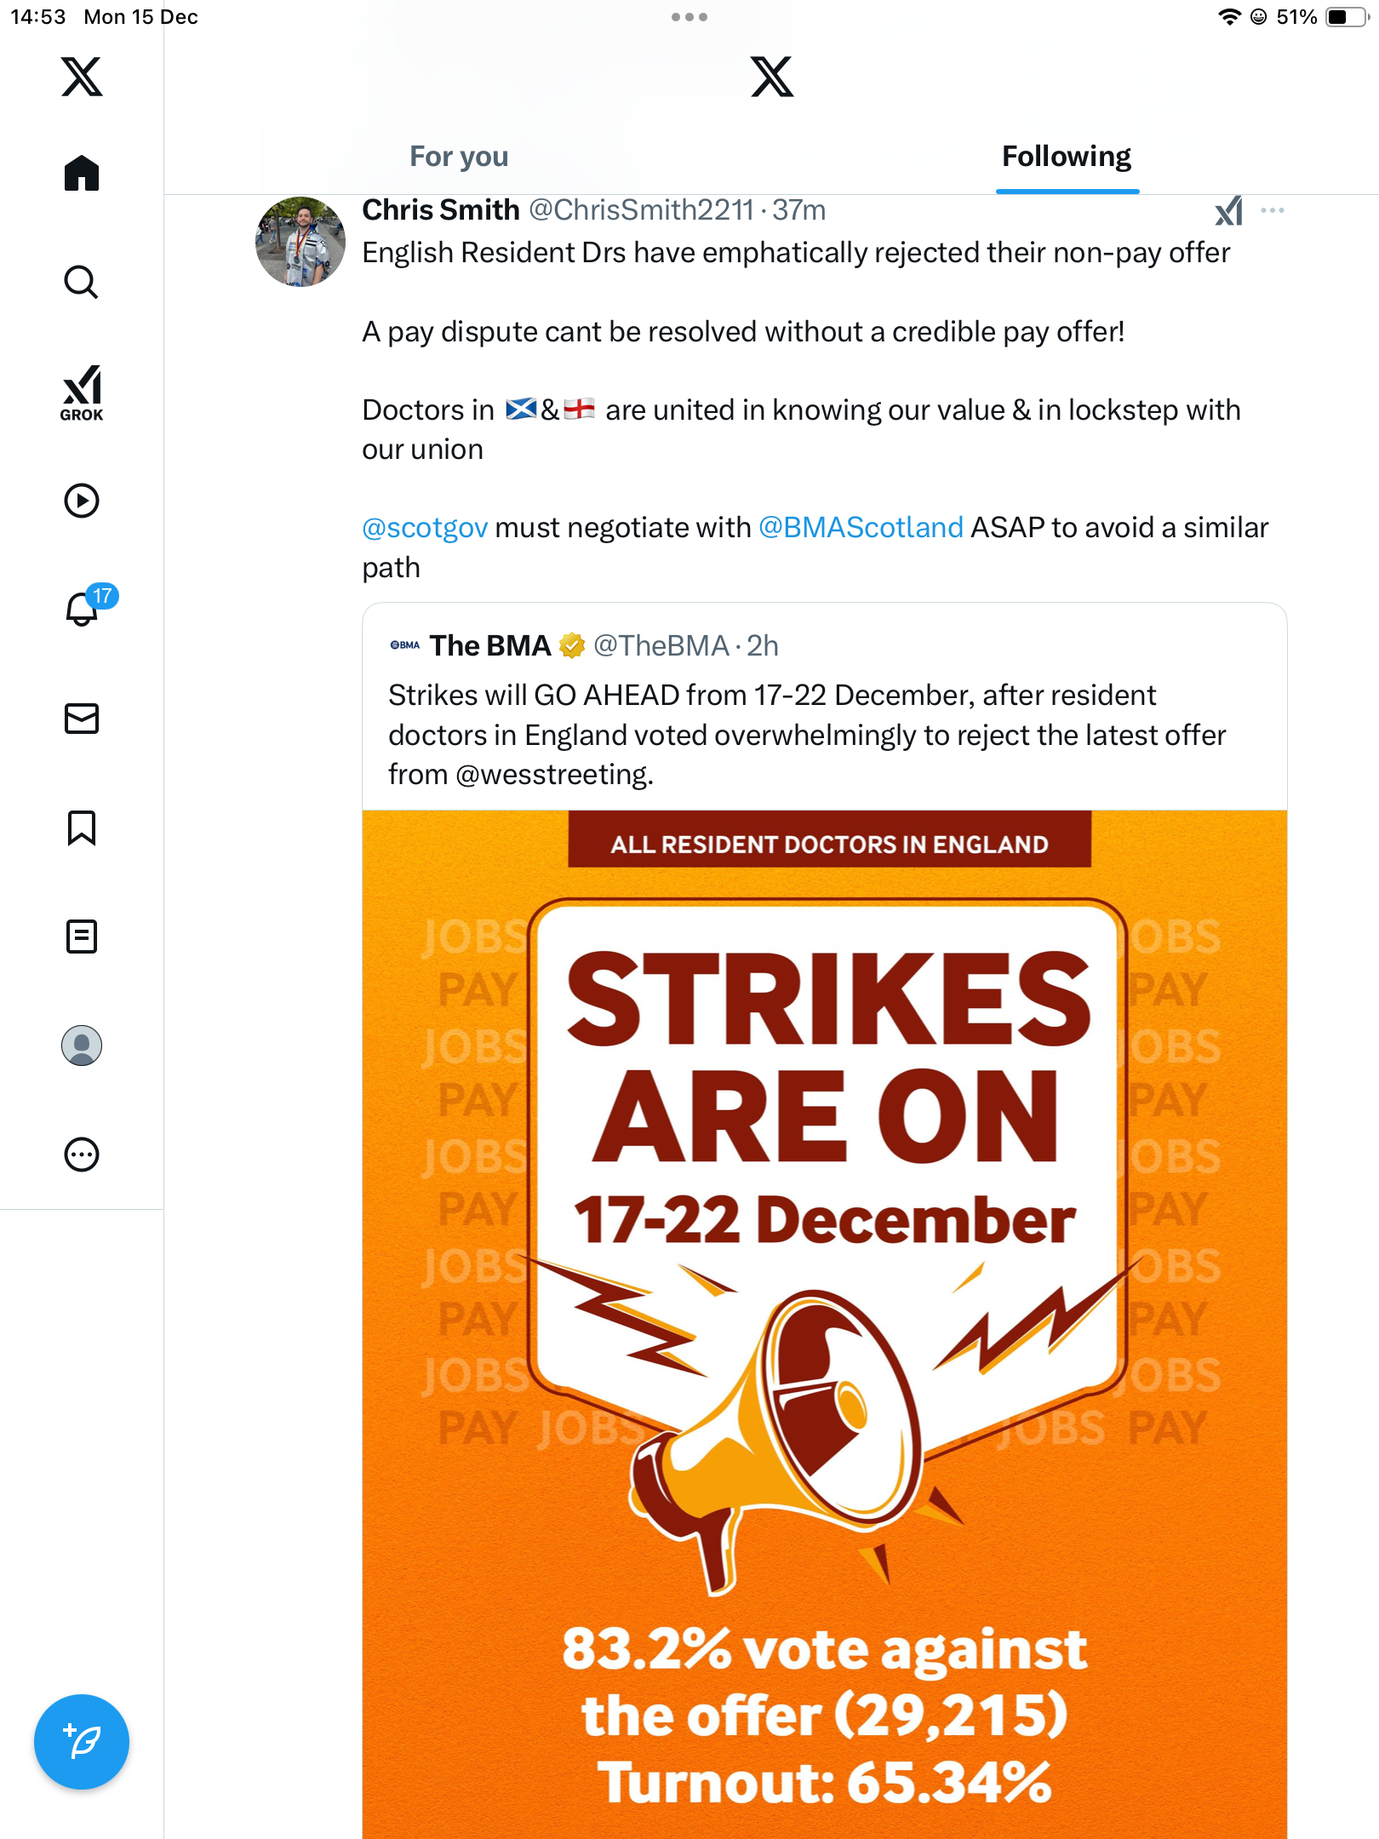The width and height of the screenshot is (1379, 1839).
Task: Open Grok from the sidebar
Action: pyautogui.click(x=82, y=392)
